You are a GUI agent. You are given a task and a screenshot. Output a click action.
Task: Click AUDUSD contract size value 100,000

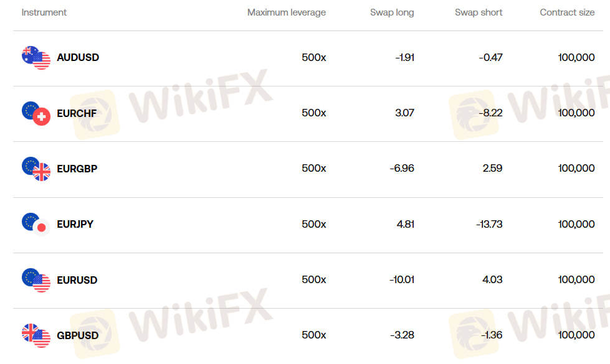(576, 57)
